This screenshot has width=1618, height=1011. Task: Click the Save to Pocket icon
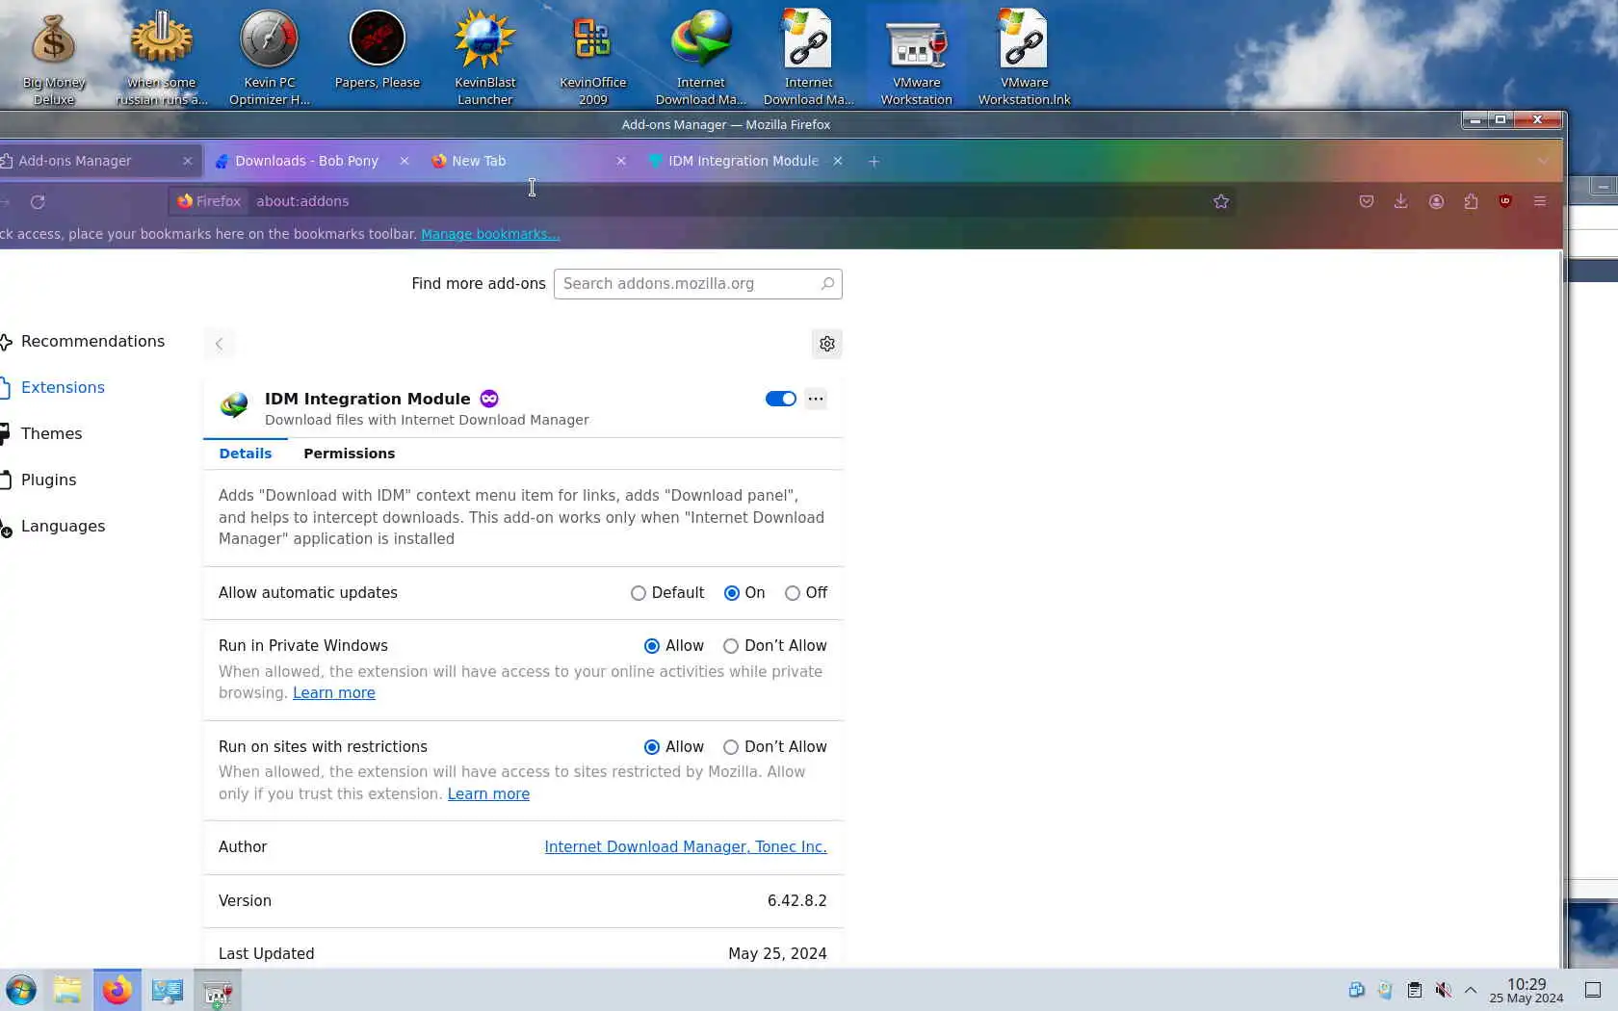[x=1366, y=201]
